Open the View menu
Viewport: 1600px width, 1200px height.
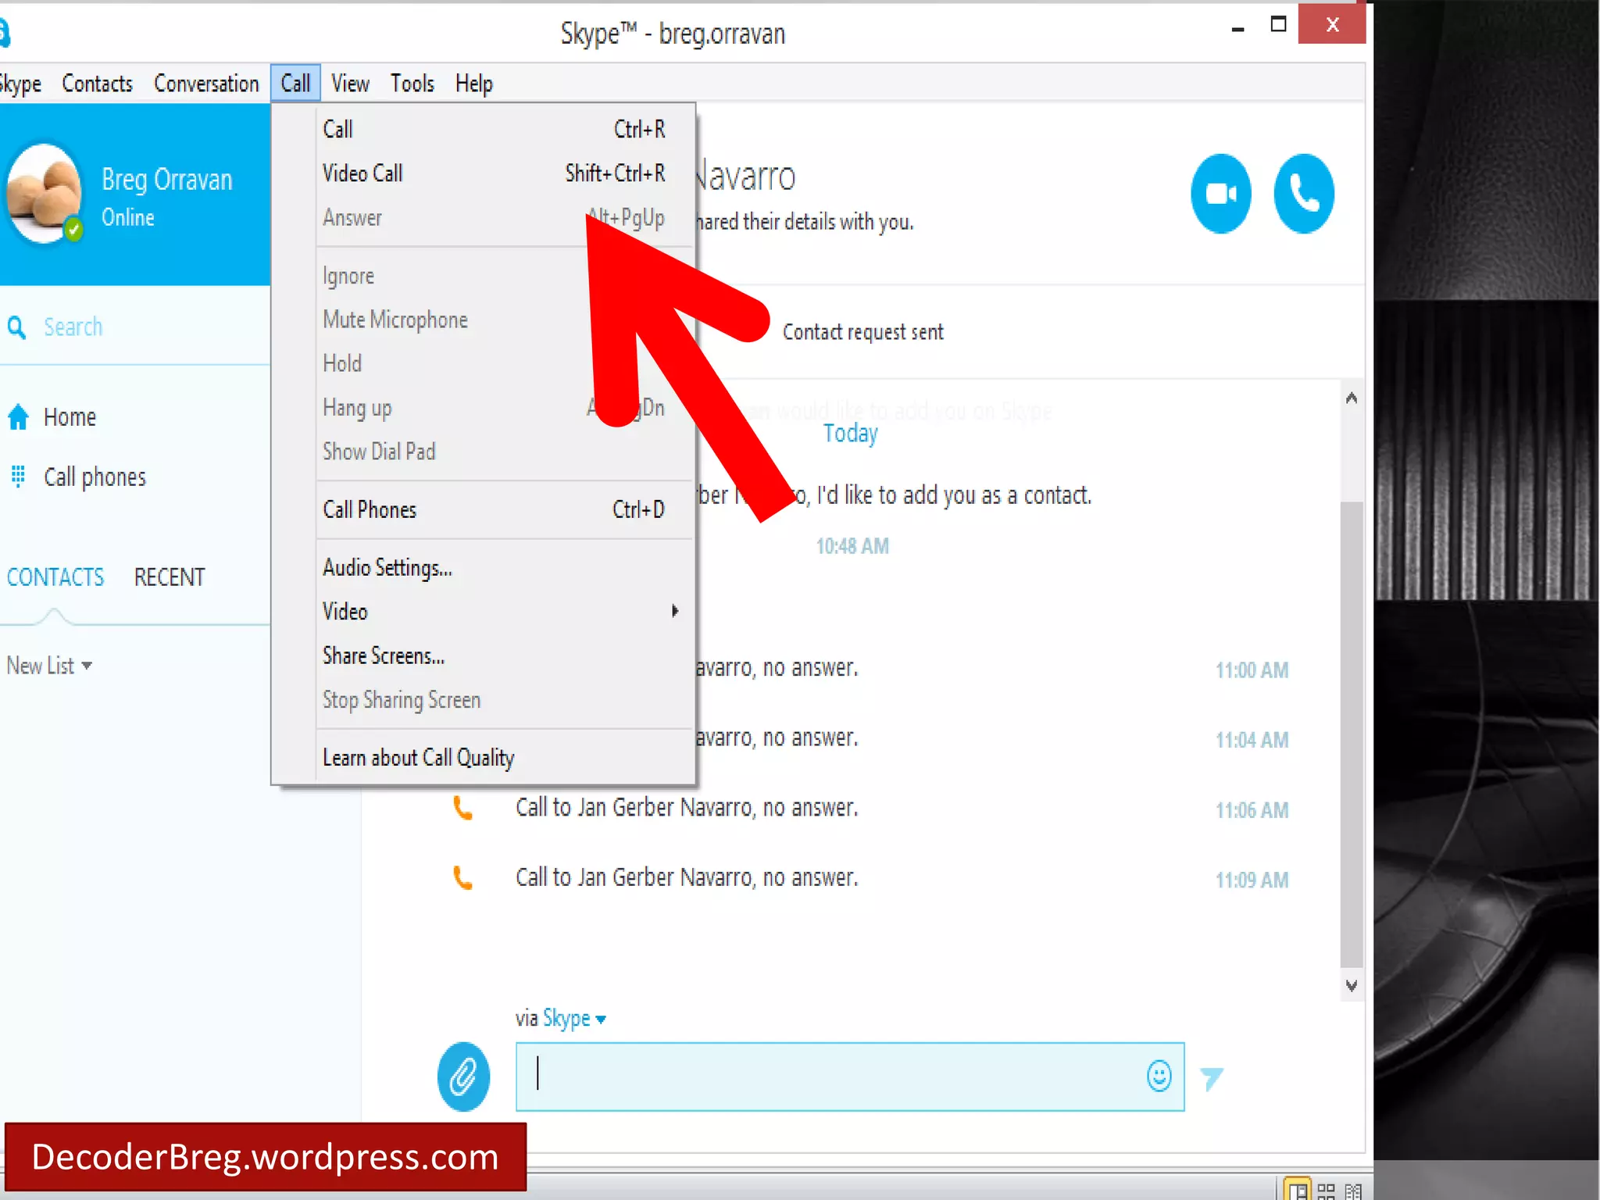click(350, 84)
